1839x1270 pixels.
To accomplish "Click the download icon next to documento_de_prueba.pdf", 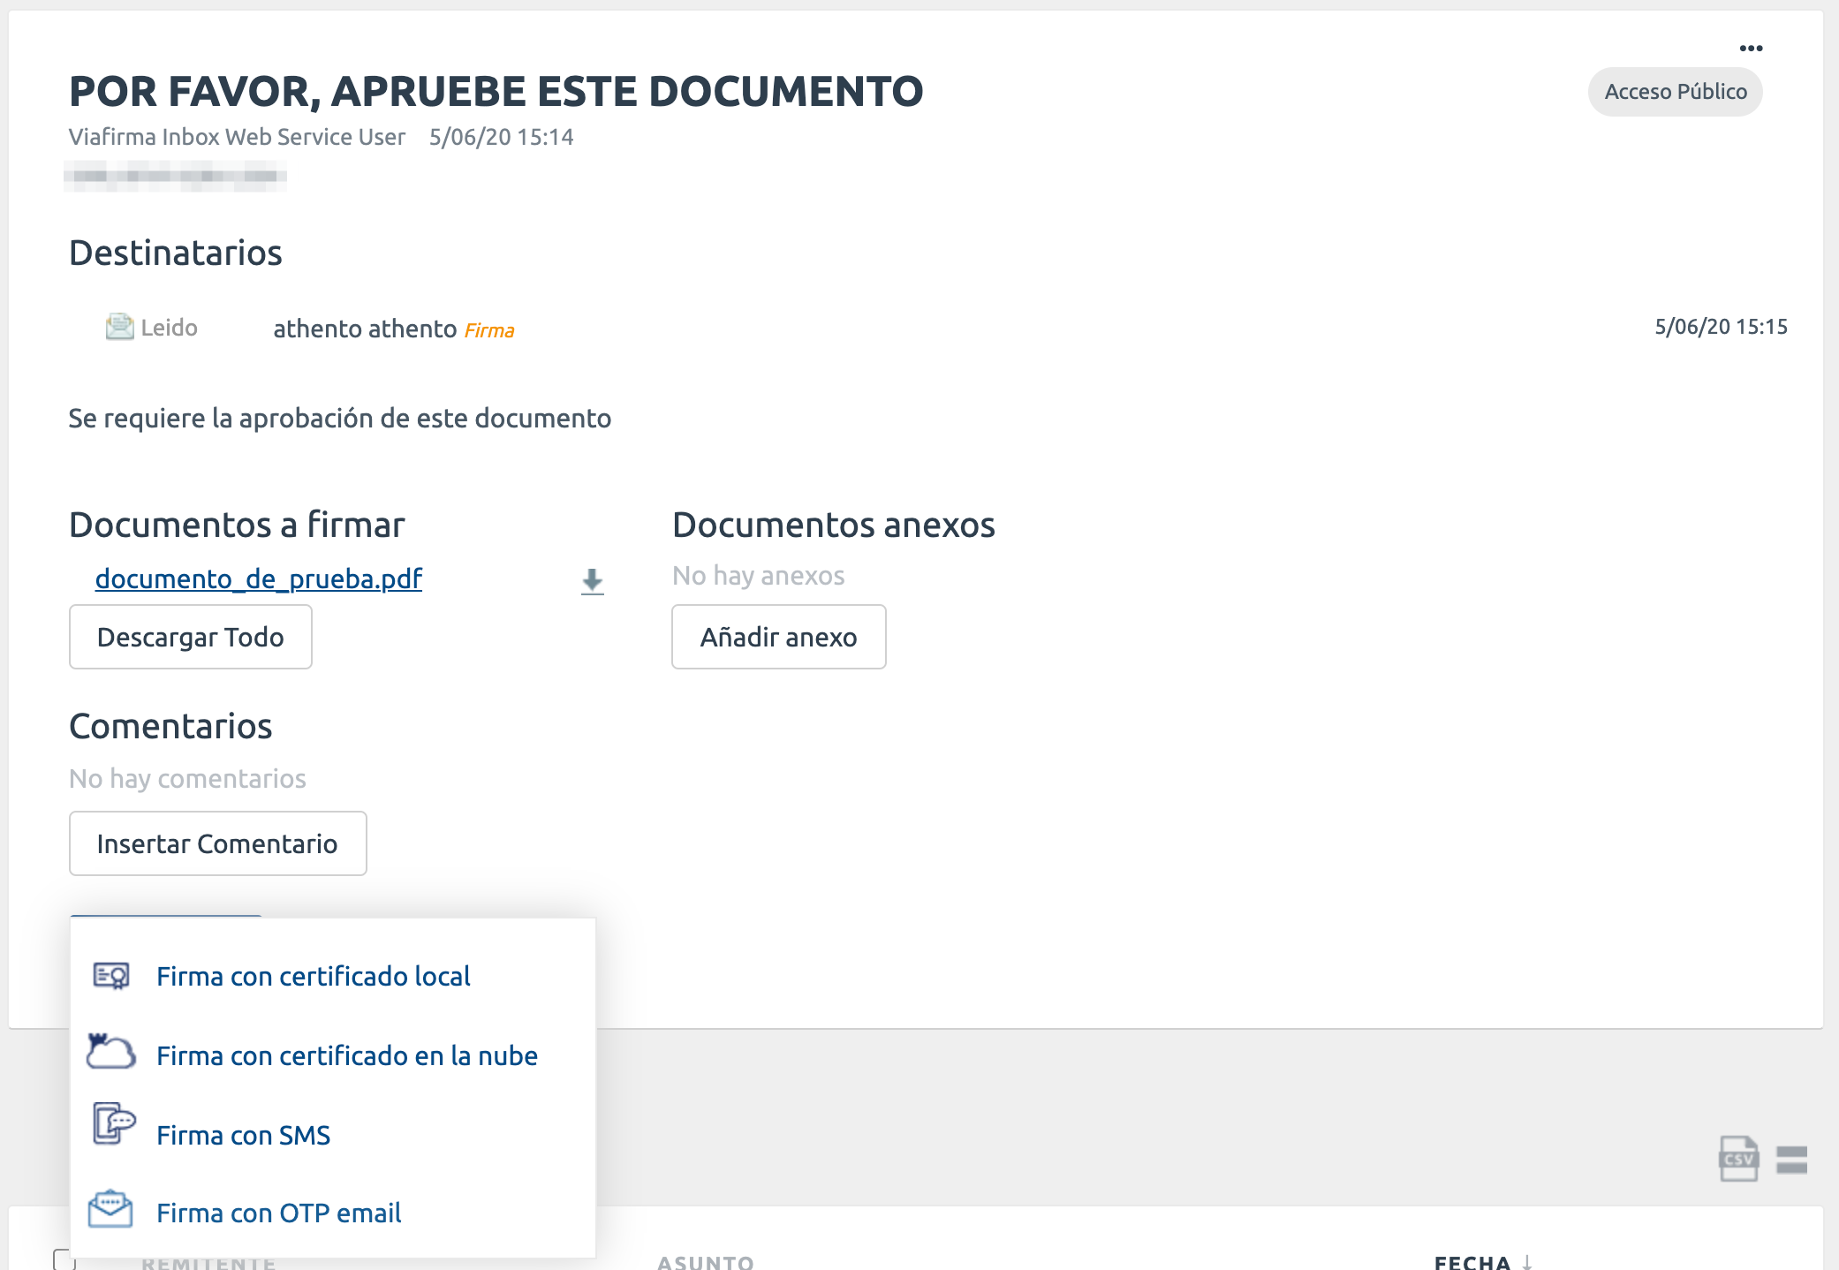I will pyautogui.click(x=591, y=580).
